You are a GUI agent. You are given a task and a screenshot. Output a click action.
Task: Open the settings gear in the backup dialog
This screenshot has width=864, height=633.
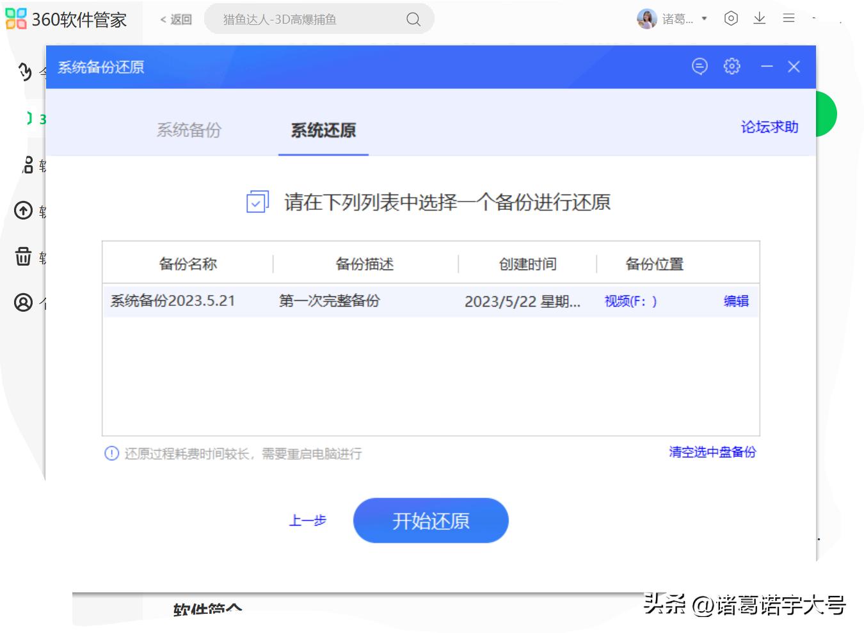click(732, 66)
